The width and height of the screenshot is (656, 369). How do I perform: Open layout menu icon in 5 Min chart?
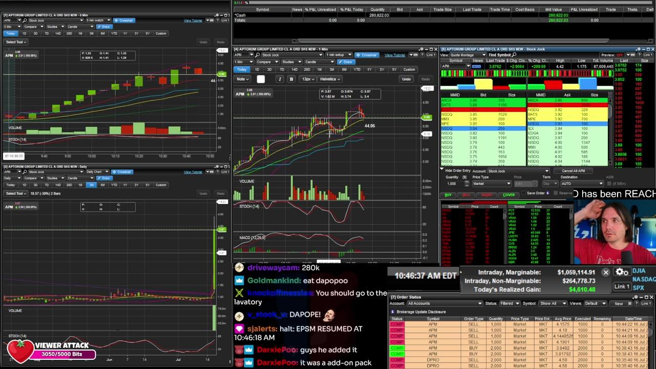coord(210,20)
